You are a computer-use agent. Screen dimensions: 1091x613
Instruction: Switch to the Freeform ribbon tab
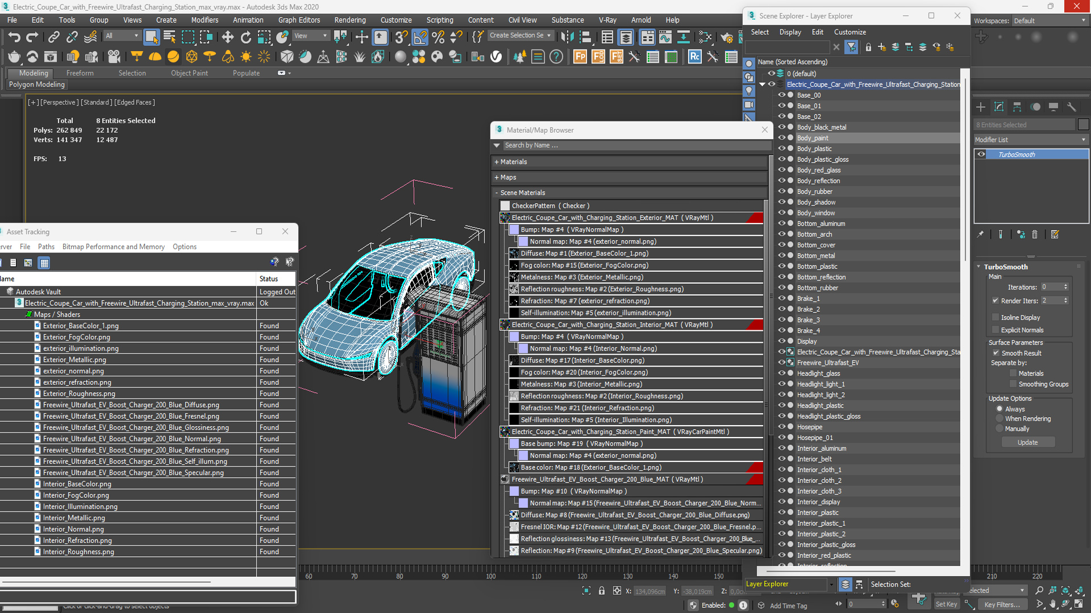tap(80, 73)
